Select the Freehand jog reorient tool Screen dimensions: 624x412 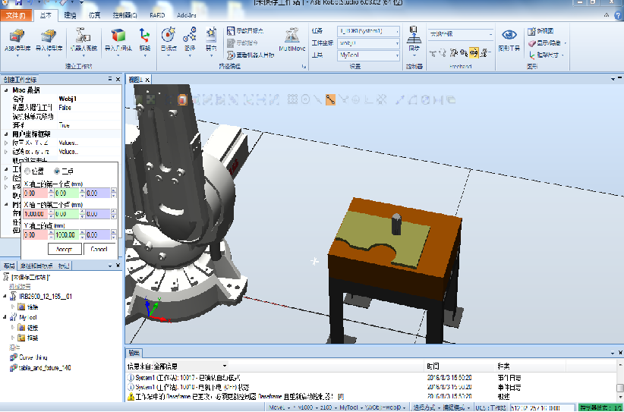coord(464,53)
